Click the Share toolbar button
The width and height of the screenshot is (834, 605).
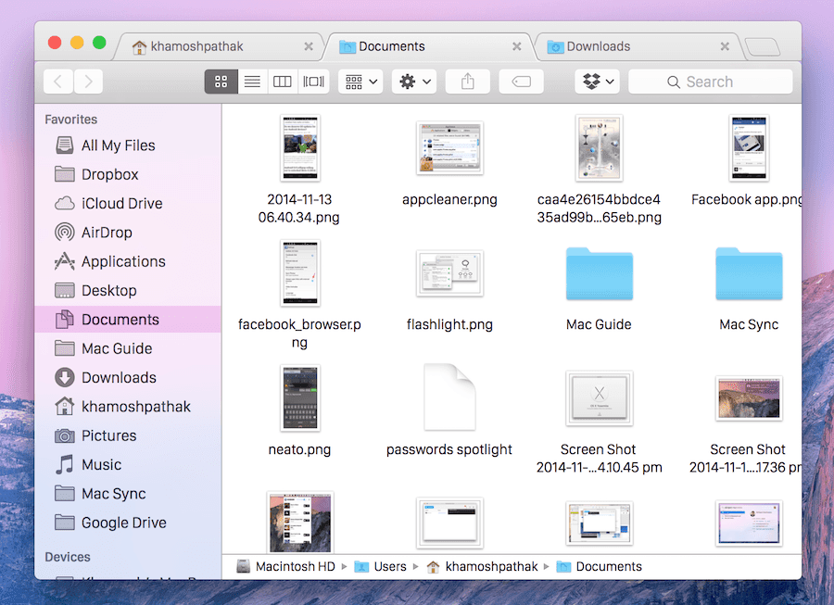(x=468, y=82)
